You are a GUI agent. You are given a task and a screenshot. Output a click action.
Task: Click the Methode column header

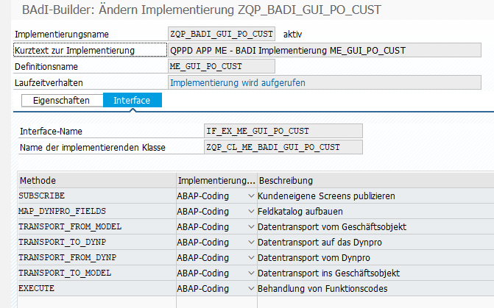point(96,181)
